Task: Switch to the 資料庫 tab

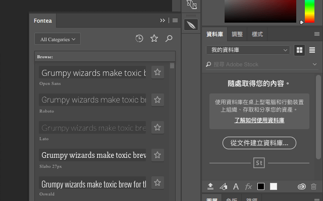Action: [214, 34]
